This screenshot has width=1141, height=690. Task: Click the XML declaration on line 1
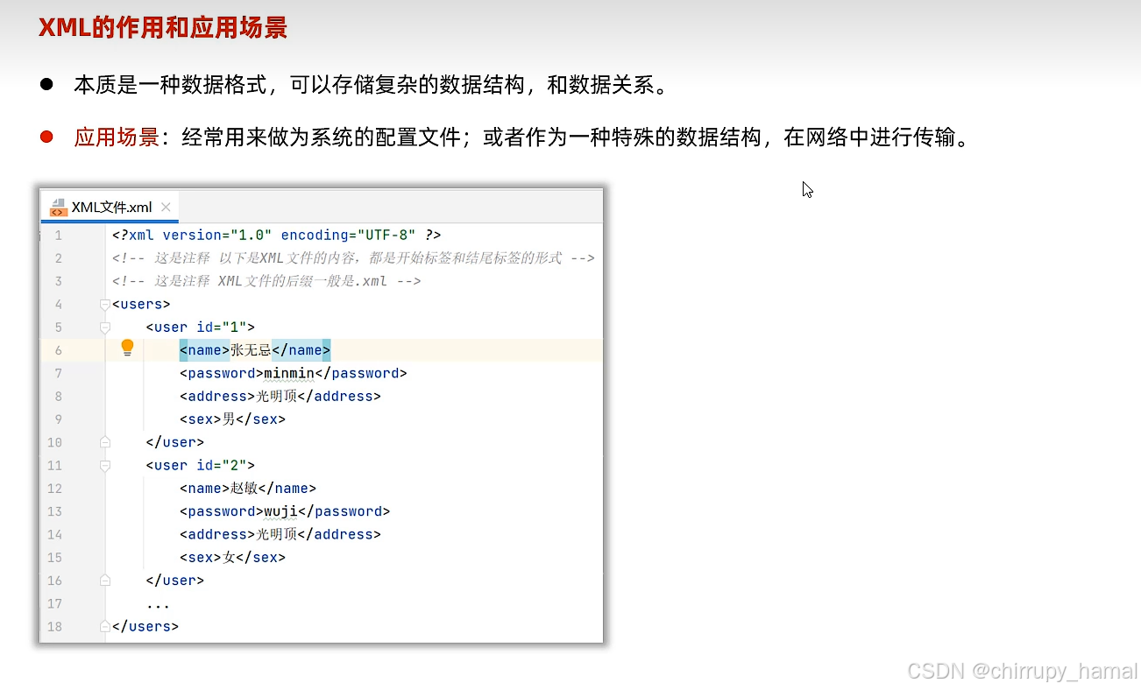276,235
